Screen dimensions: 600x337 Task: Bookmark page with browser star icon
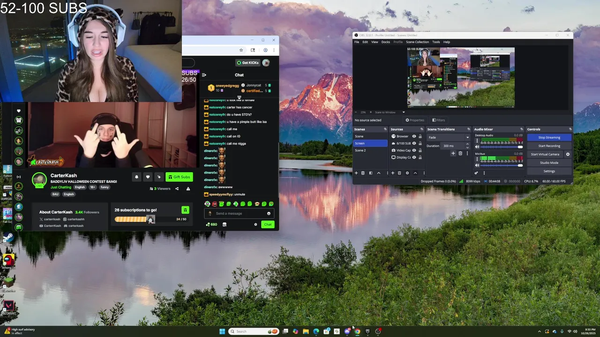point(241,50)
